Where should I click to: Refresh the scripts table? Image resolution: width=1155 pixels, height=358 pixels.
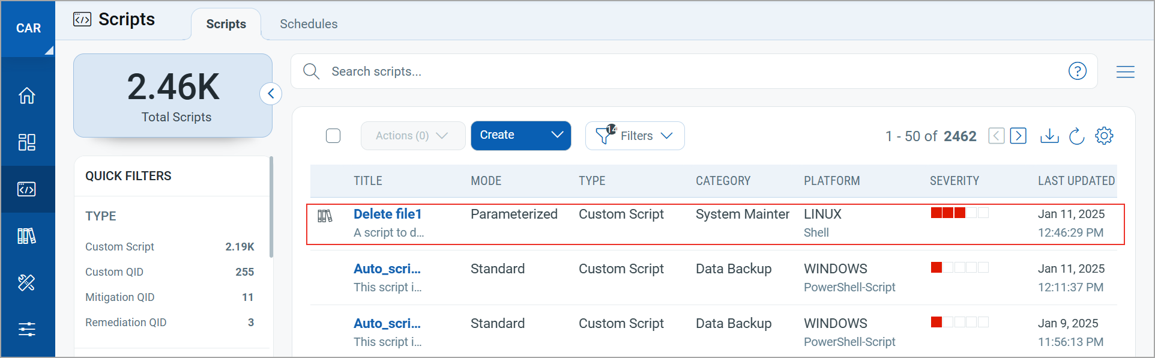pyautogui.click(x=1077, y=136)
